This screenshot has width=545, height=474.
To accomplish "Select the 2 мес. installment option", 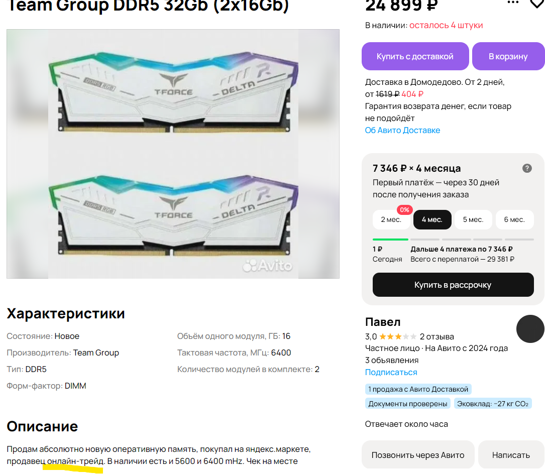I will [391, 219].
